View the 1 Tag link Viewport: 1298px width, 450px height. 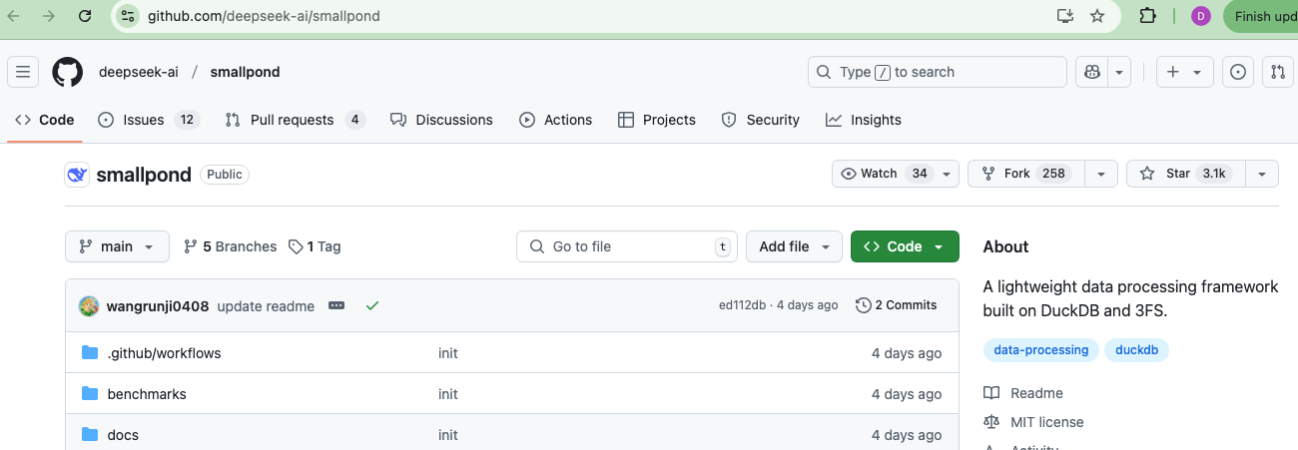click(315, 246)
